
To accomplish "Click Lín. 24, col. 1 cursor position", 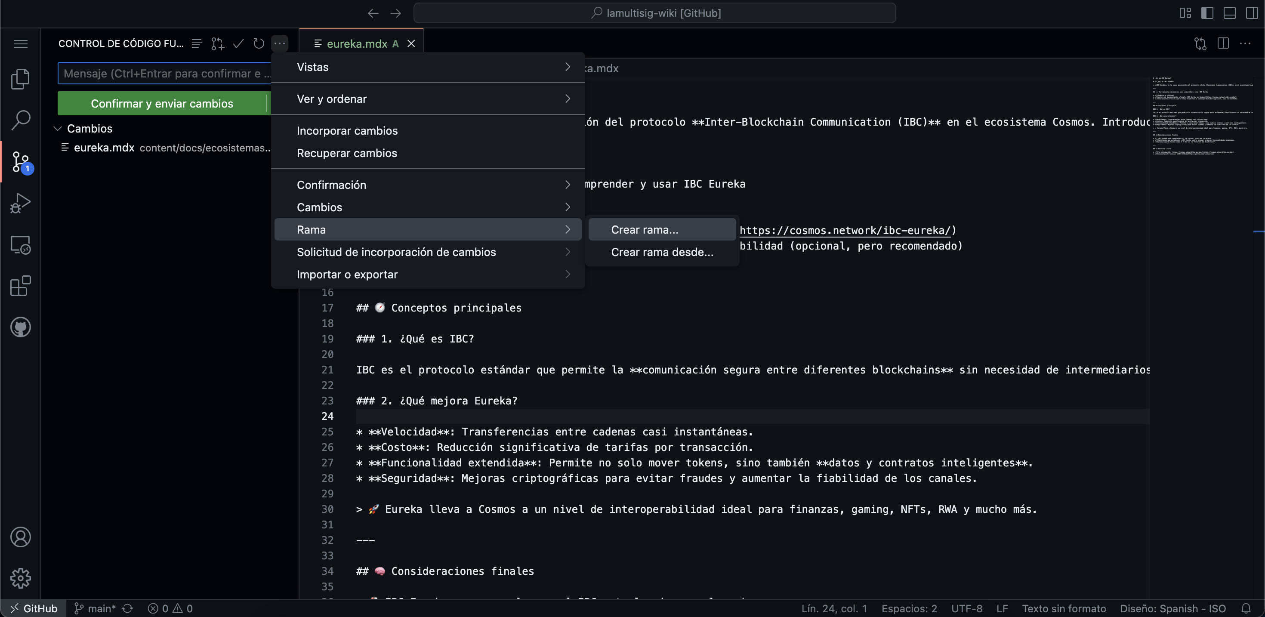I will pos(834,608).
